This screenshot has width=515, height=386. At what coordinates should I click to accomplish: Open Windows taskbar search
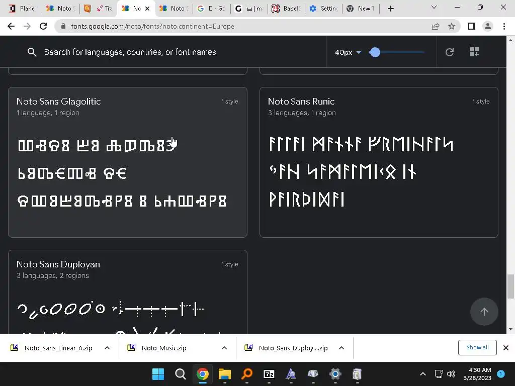click(181, 374)
